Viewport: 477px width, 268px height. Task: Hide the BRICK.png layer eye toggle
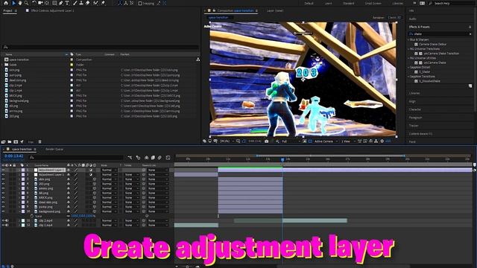3,197
